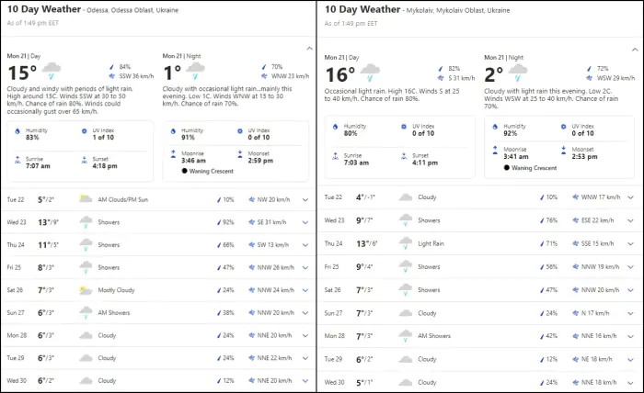
Task: Select the Sun 27 AM Showers row for Odessa
Action: pos(156,313)
